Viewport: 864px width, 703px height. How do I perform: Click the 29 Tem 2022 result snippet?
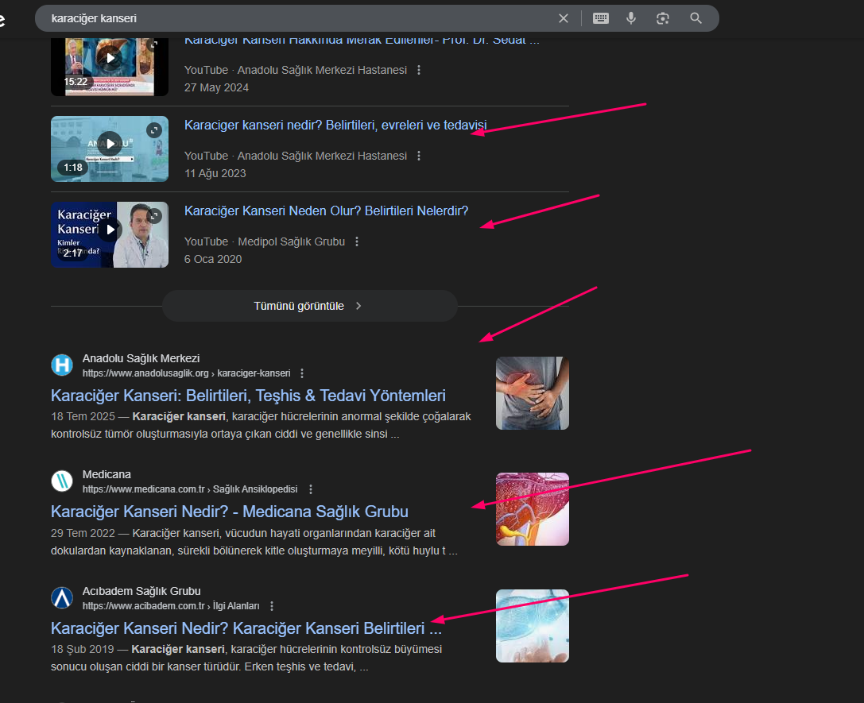[x=254, y=542]
